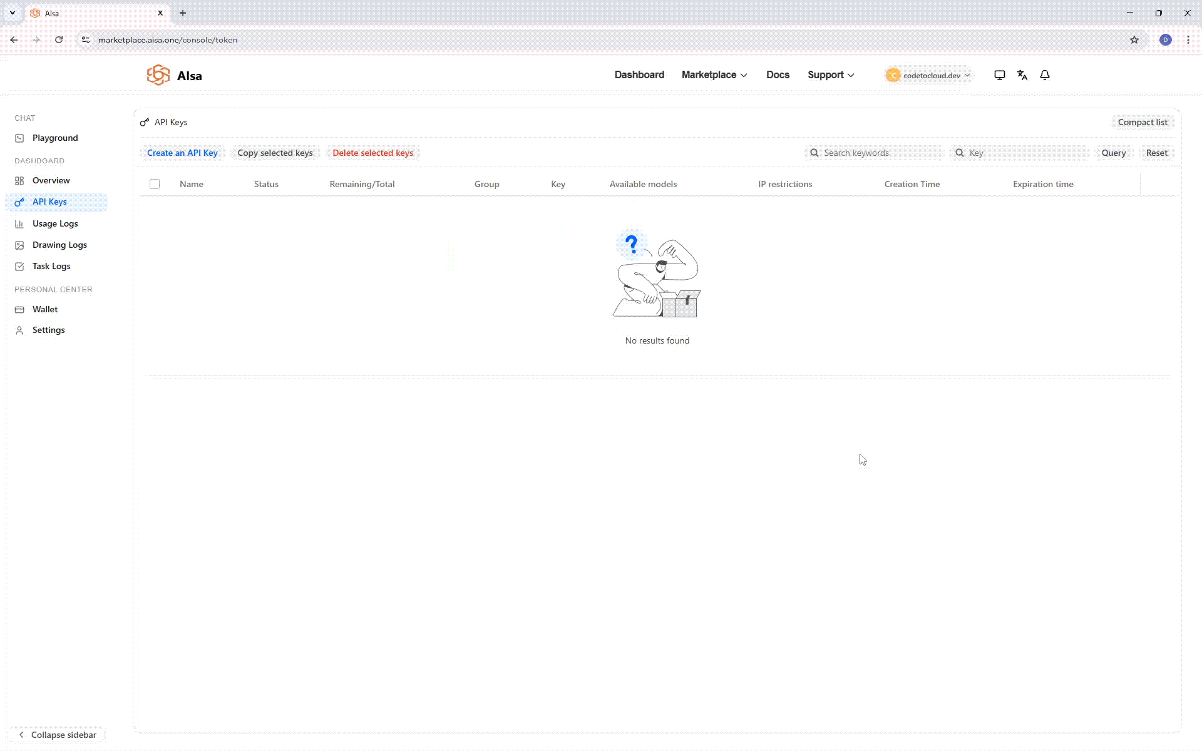Expand the Marketplace dropdown
The image size is (1202, 751).
714,75
